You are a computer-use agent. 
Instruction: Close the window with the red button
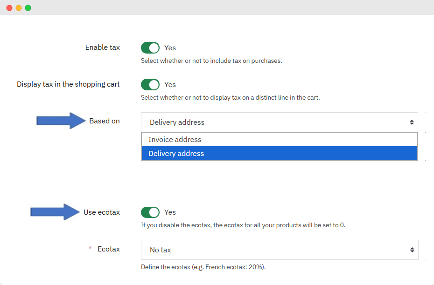coord(9,8)
